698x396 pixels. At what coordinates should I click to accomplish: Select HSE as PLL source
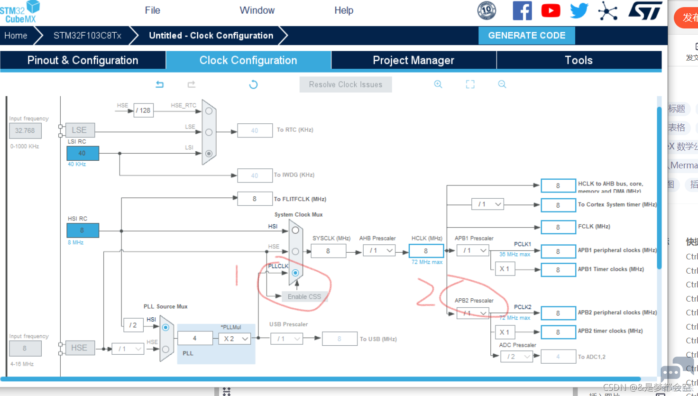(165, 349)
